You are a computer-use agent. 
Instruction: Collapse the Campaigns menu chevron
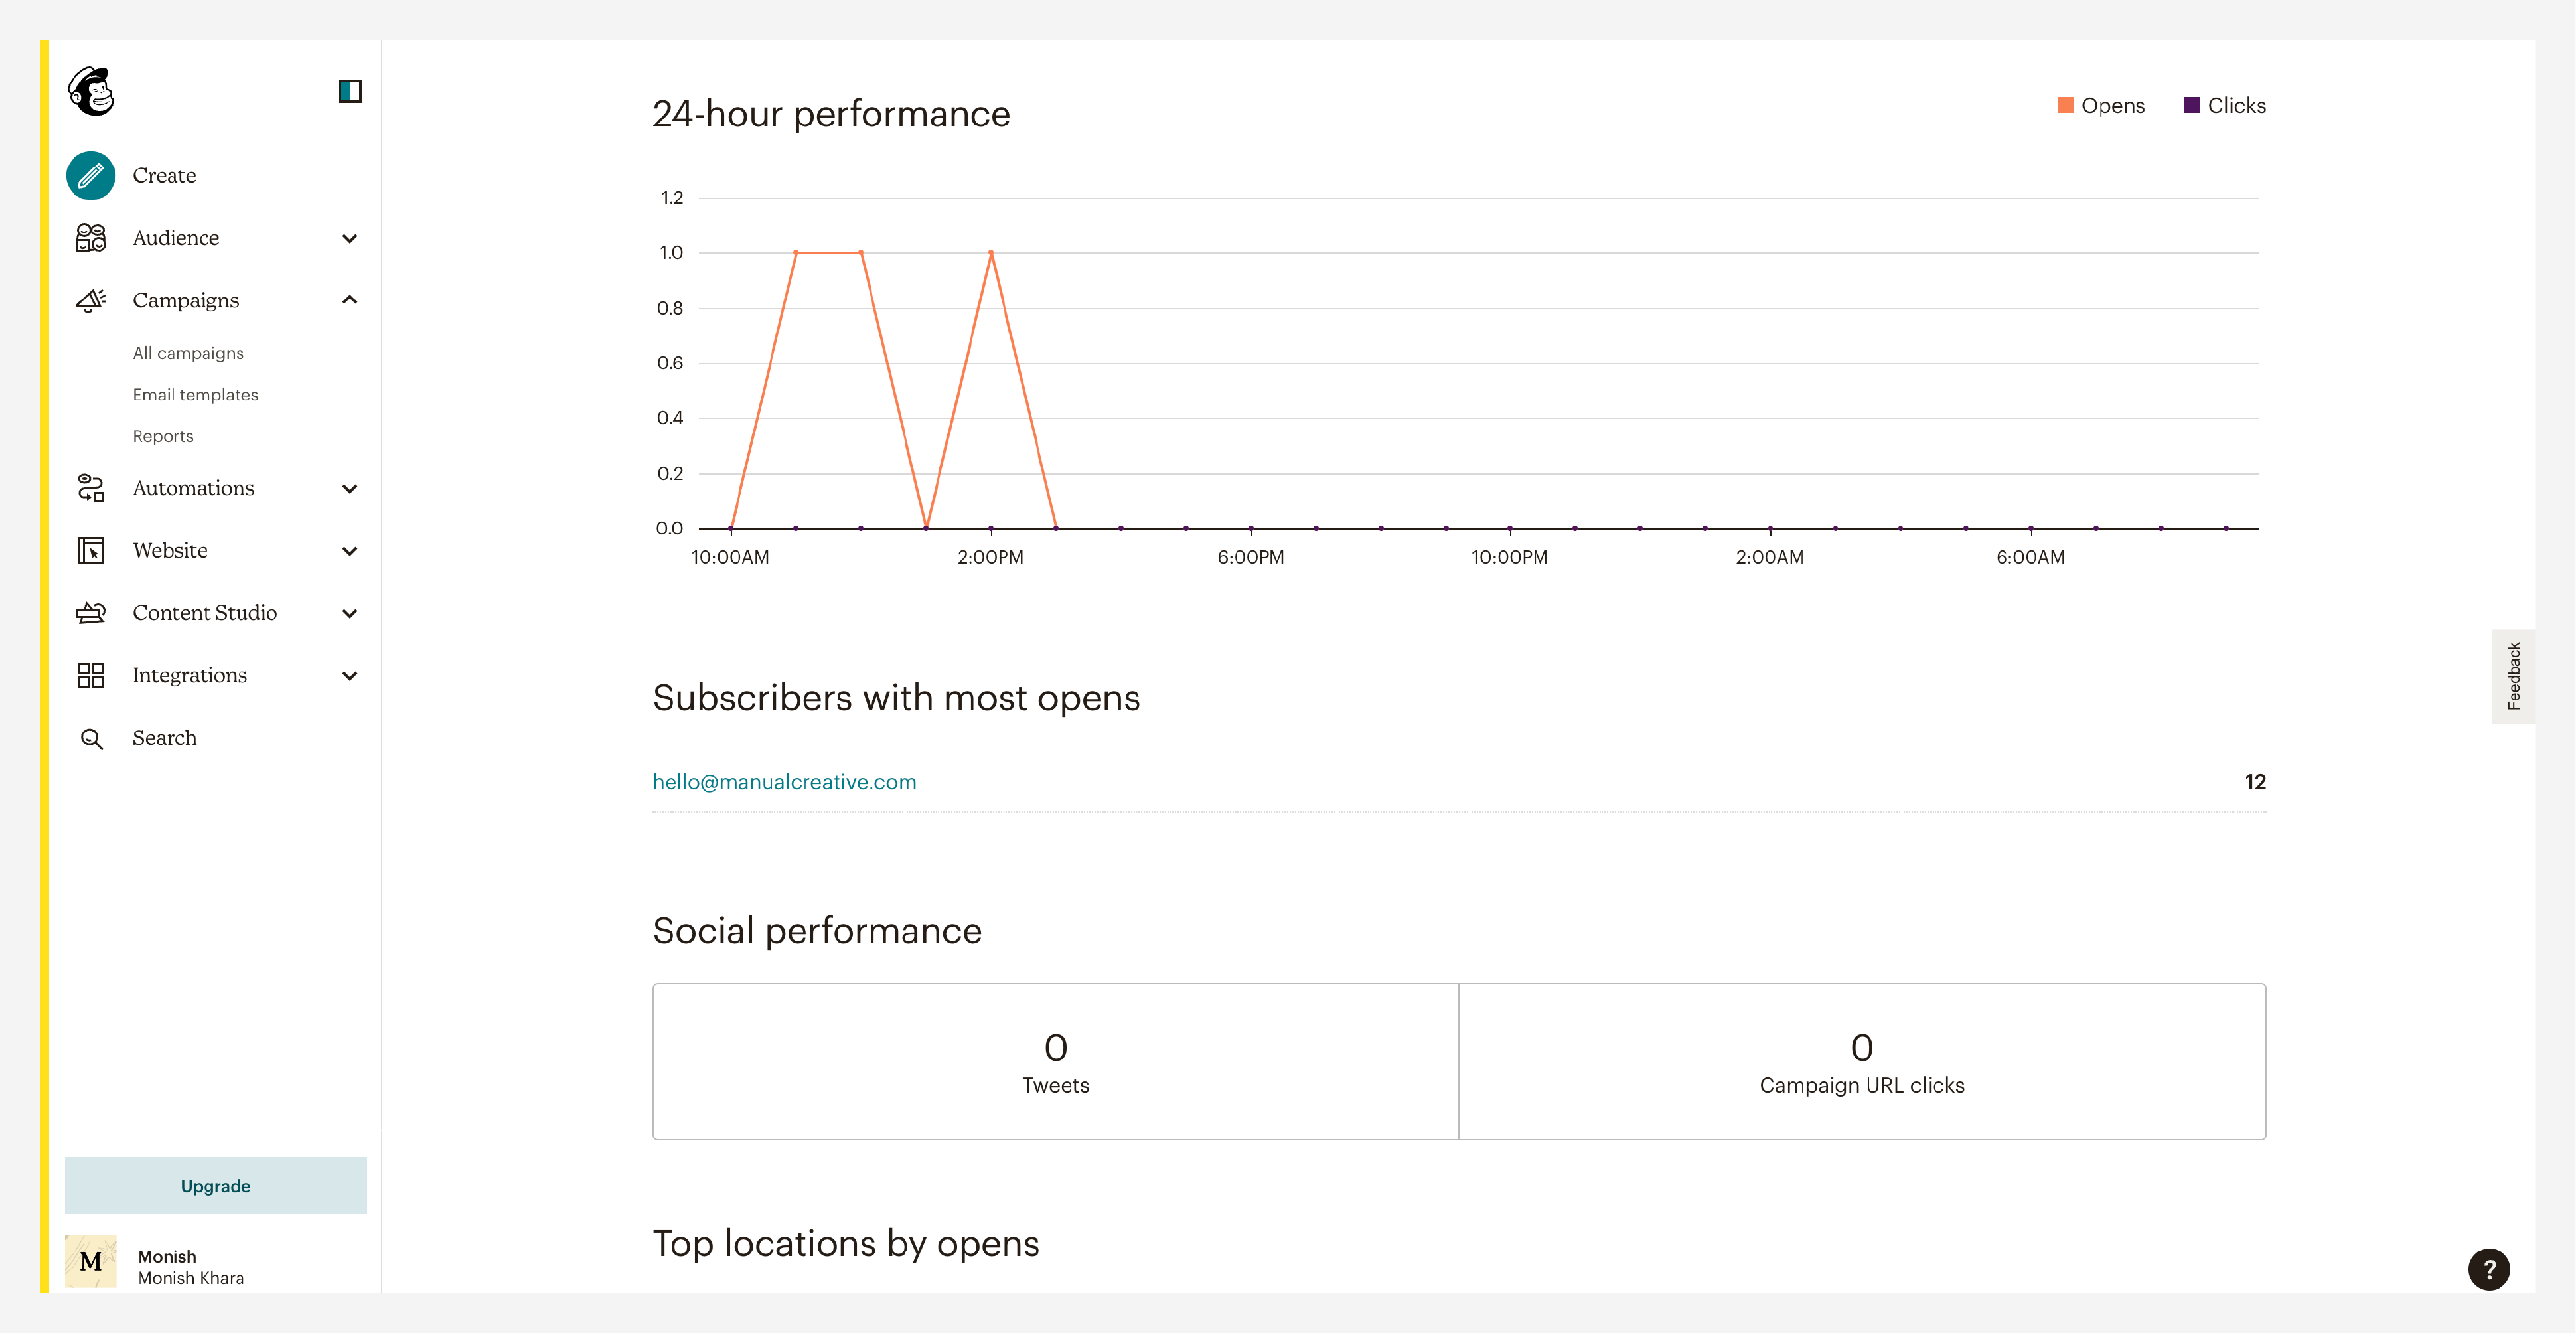(x=349, y=300)
